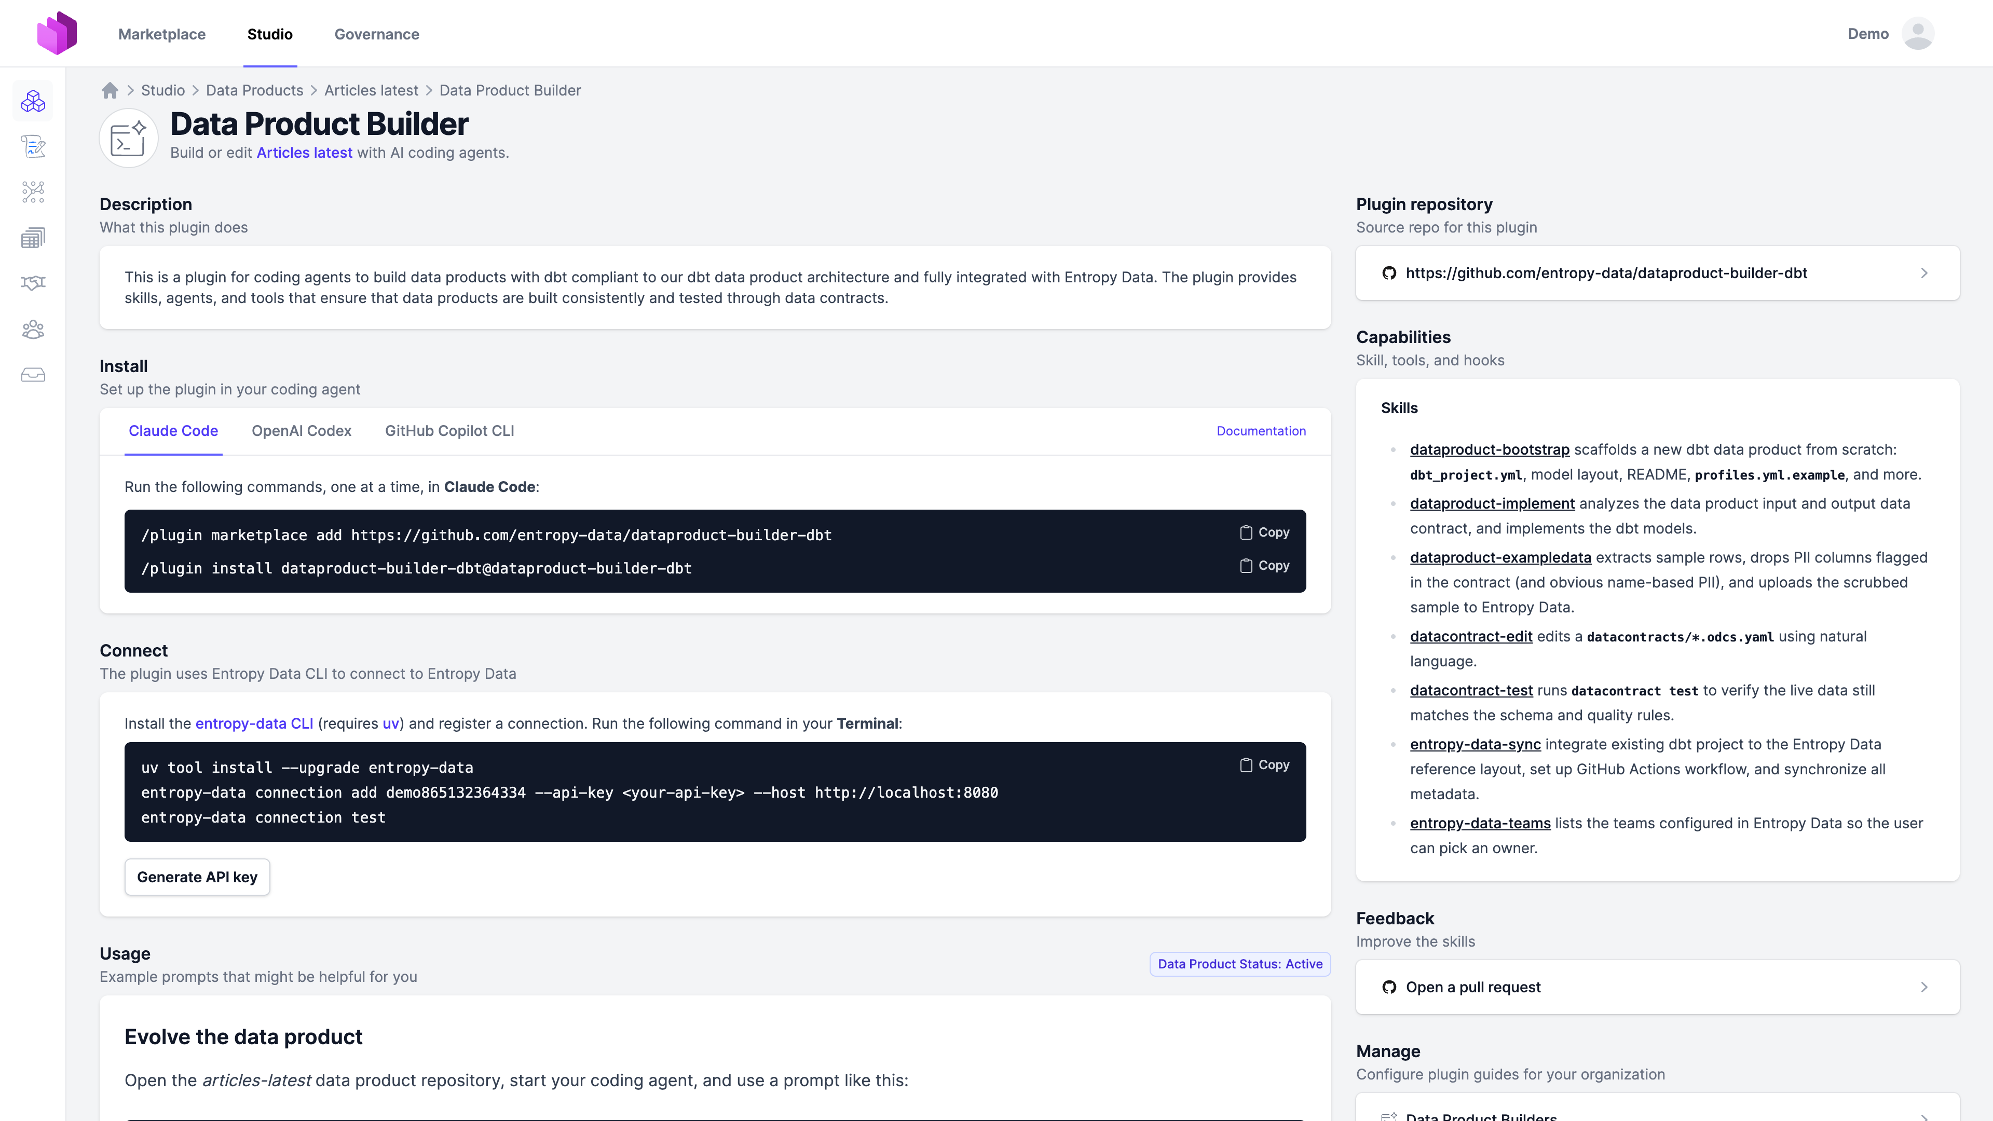Expand the plugin repository card chevron
This screenshot has width=1993, height=1121.
1924,273
